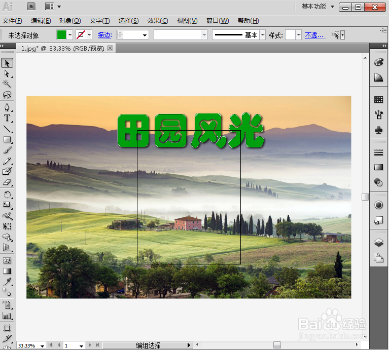
Task: Select the Lasso tool
Action: pyautogui.click(x=7, y=95)
